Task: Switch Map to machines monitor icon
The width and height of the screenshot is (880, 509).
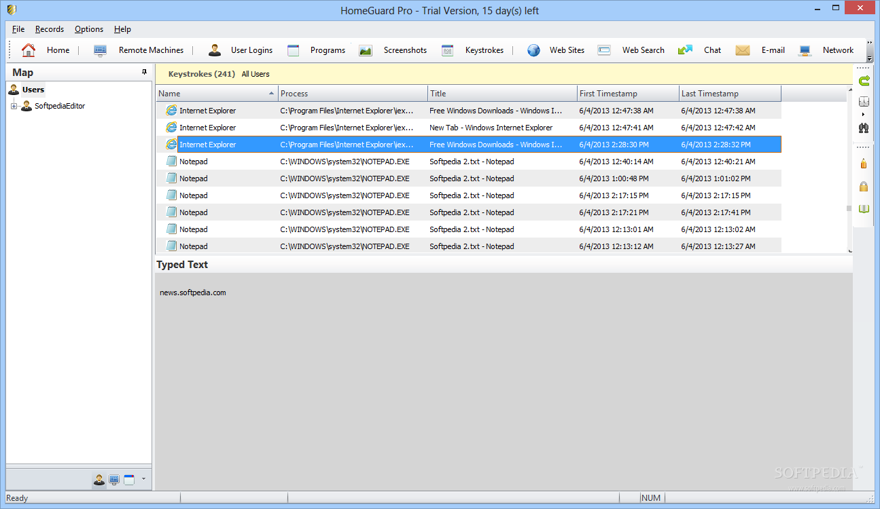Action: pyautogui.click(x=114, y=480)
